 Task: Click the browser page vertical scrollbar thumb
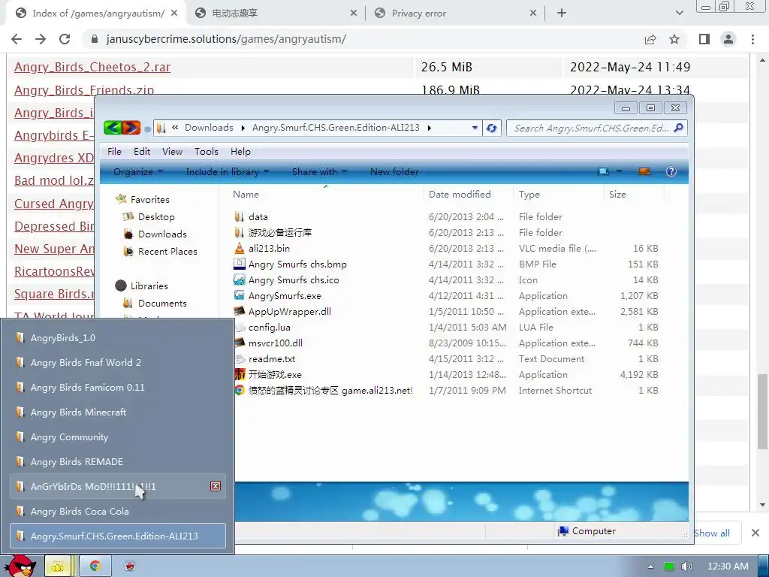(762, 411)
